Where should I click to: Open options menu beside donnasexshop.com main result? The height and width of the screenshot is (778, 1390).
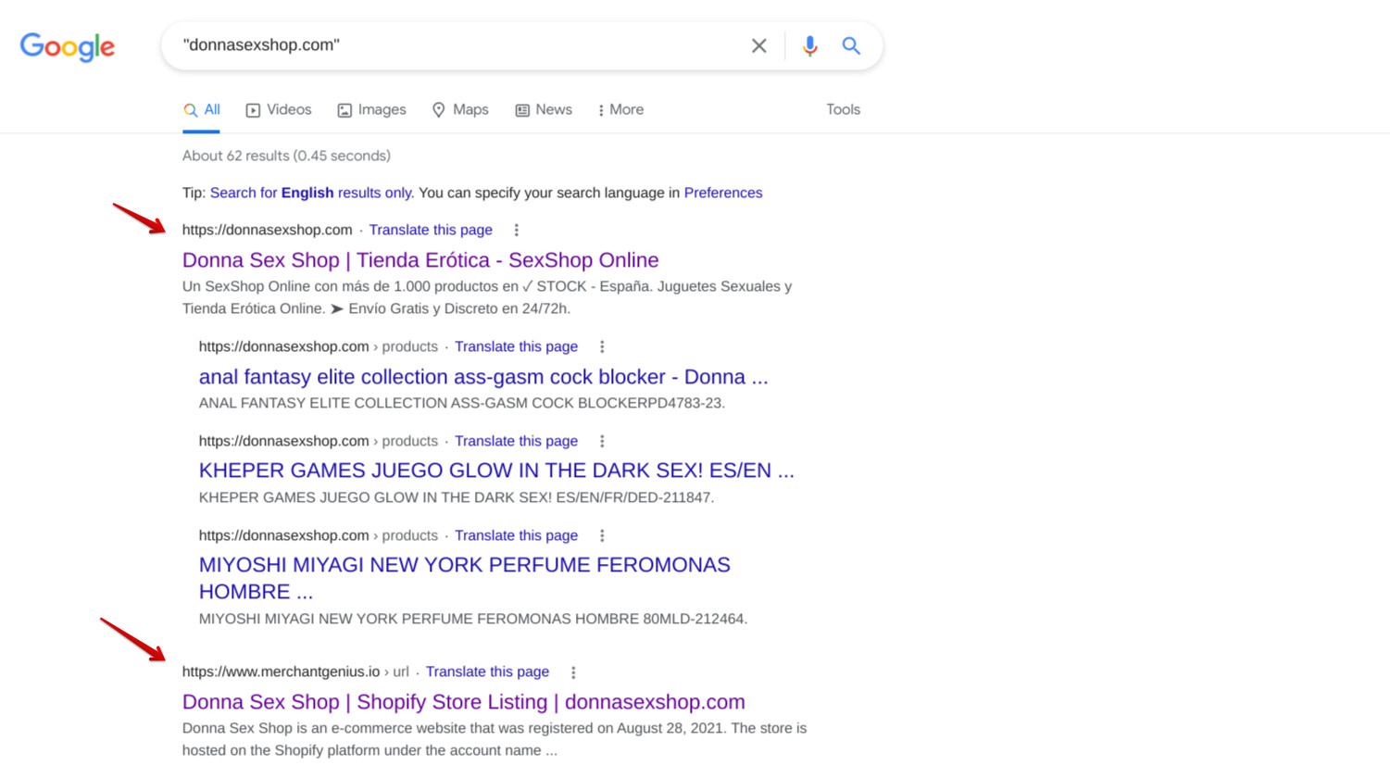pos(517,230)
